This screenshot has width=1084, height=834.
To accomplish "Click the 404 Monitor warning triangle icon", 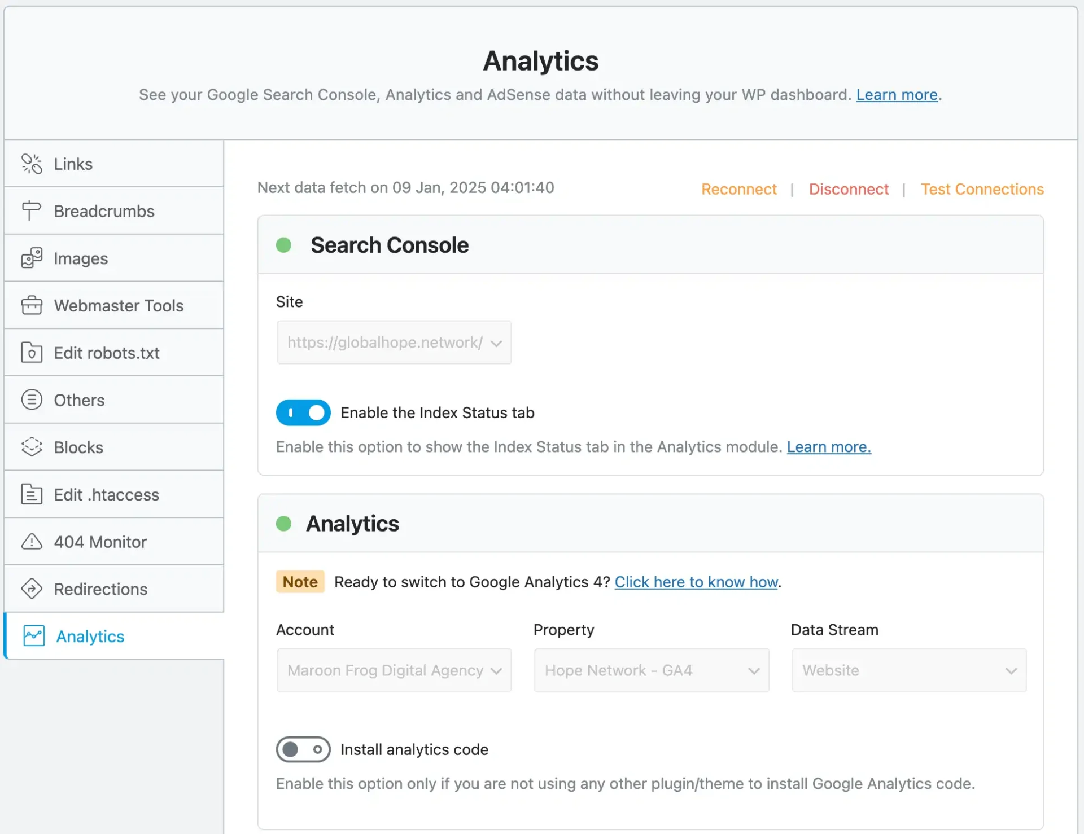I will pos(32,542).
